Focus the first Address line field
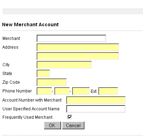This screenshot has width=143, height=138. coord(78,47)
